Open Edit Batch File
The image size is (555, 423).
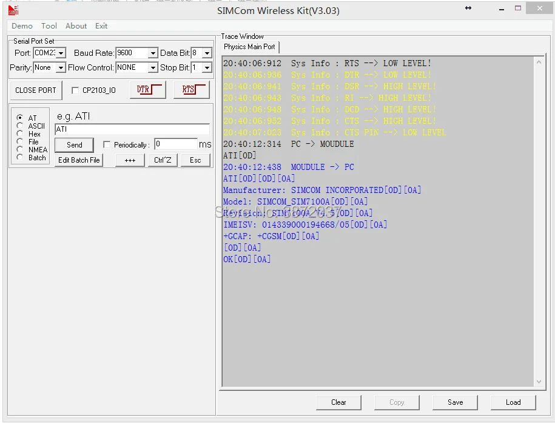pyautogui.click(x=79, y=160)
